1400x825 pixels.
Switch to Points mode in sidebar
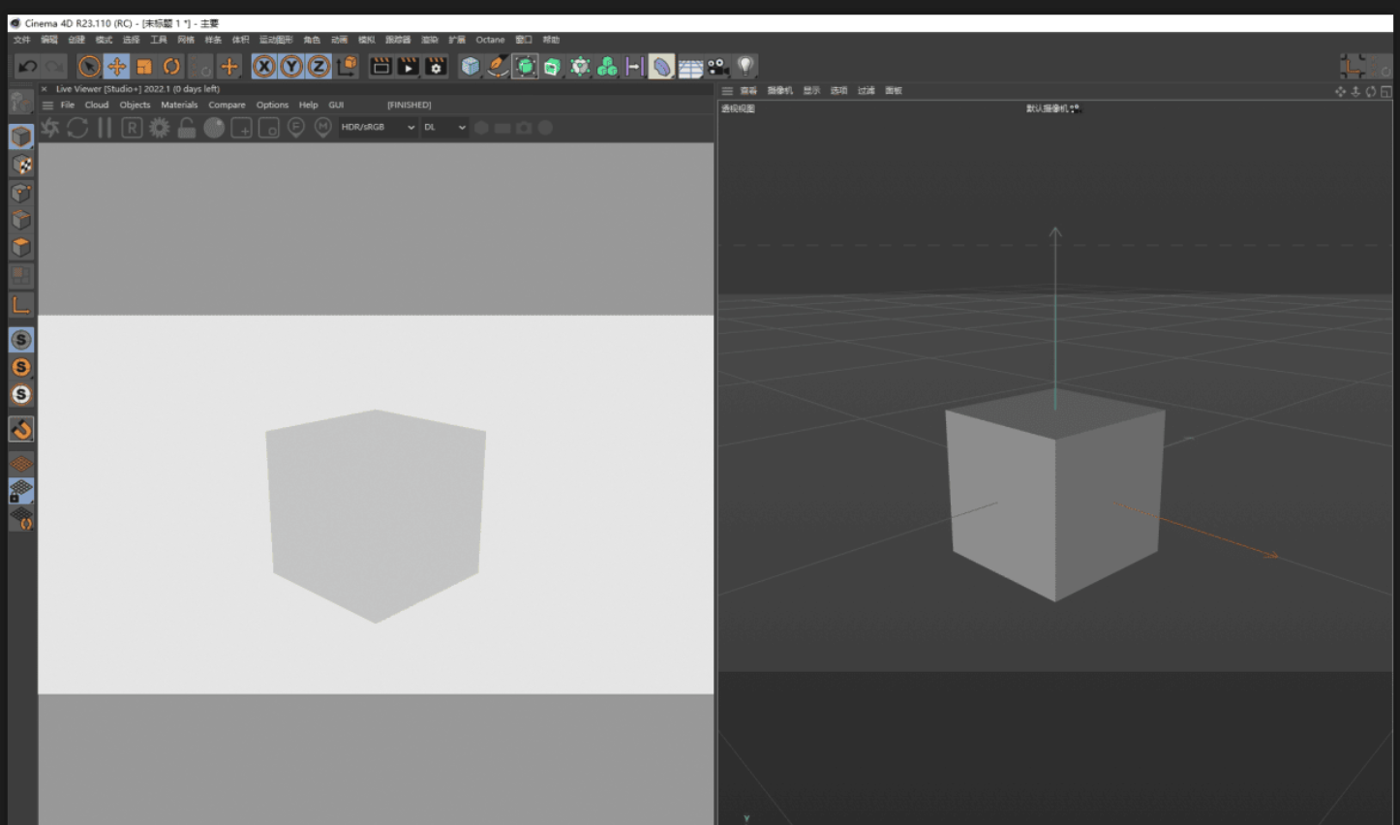coord(21,193)
